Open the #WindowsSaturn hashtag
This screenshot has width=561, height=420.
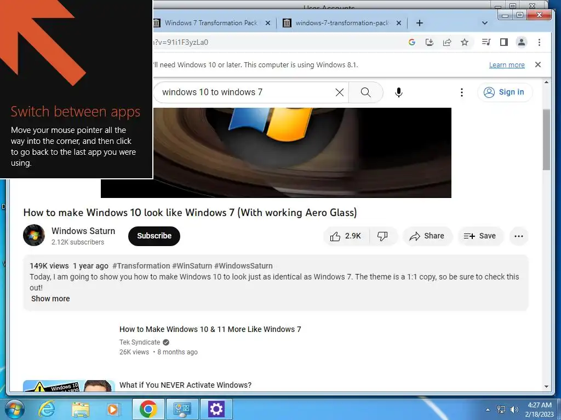pos(243,266)
